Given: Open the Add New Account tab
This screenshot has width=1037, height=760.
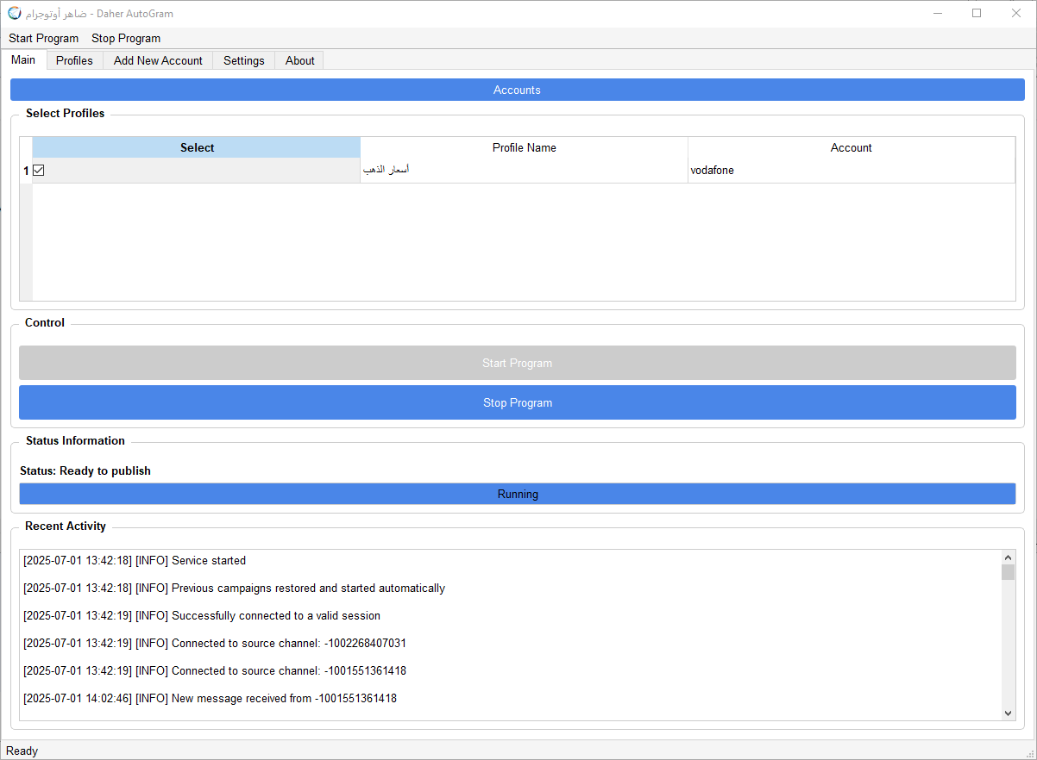Looking at the screenshot, I should click(158, 60).
